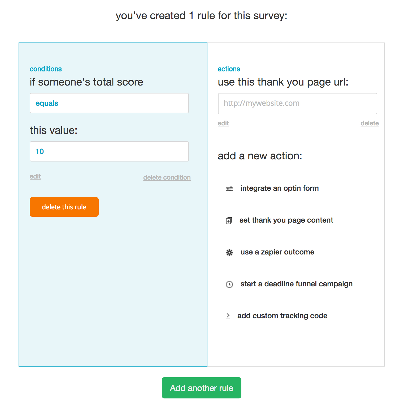Select "use a zapier outcome" action
Image resolution: width=400 pixels, height=408 pixels.
[x=277, y=252]
